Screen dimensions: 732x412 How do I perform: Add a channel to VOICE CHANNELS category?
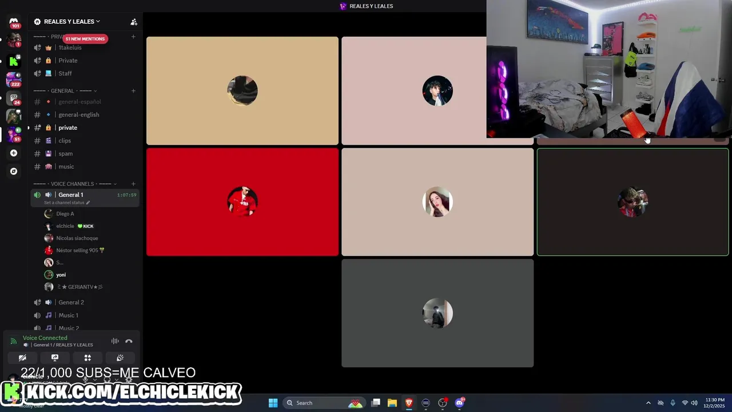(x=133, y=184)
